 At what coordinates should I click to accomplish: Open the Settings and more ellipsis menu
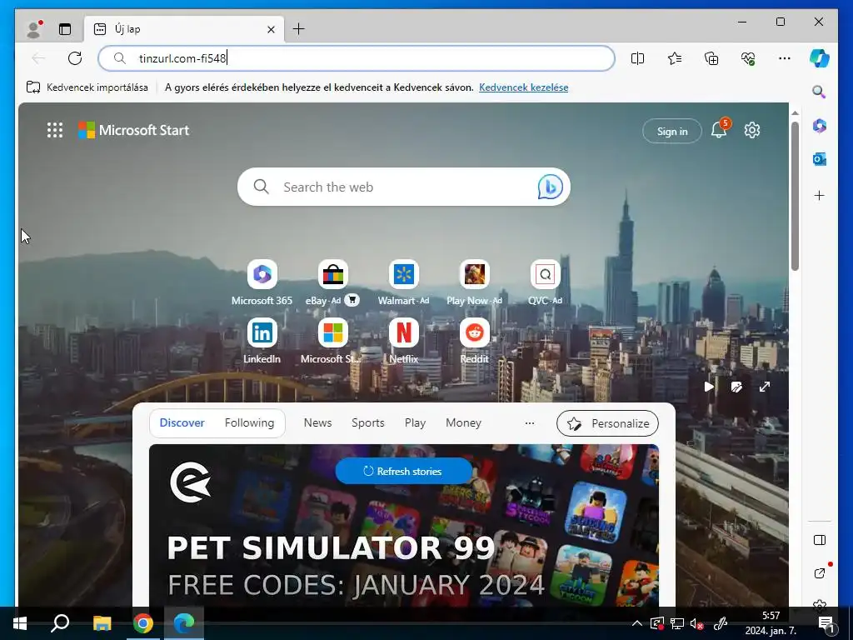(x=785, y=58)
